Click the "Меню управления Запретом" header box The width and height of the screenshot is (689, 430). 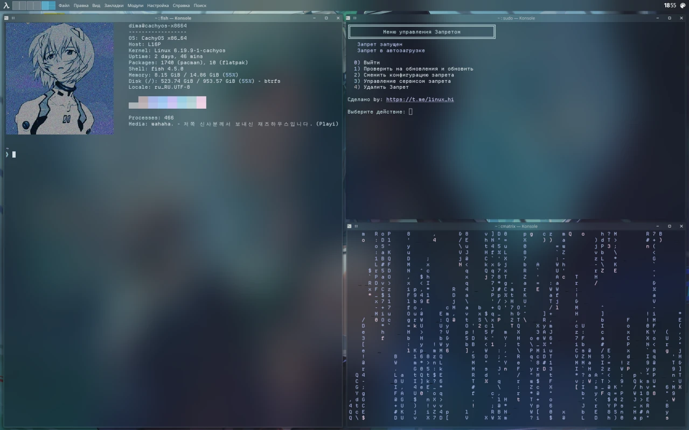[422, 32]
